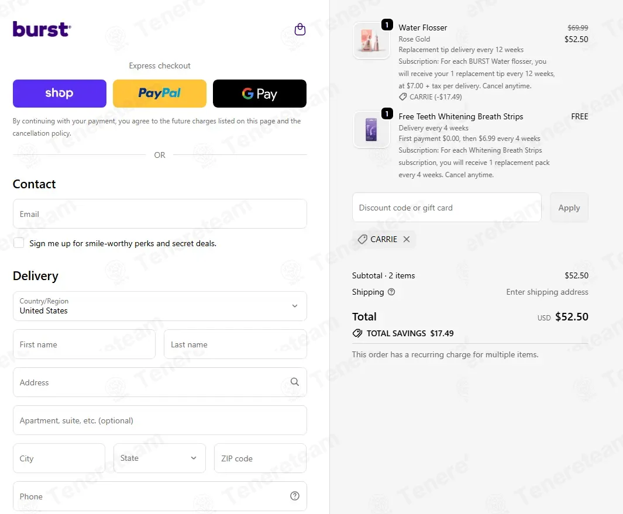This screenshot has height=514, width=623.
Task: Click the Email input field
Action: click(160, 213)
